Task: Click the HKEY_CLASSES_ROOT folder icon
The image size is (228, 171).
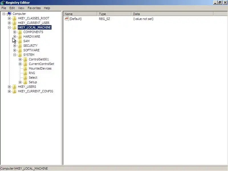Action: 15,18
